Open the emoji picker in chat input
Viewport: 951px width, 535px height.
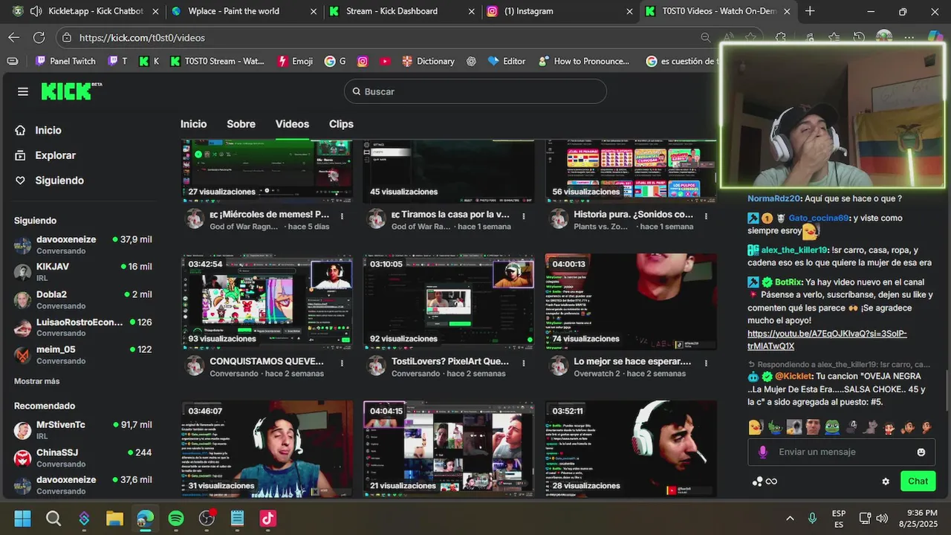[921, 452]
